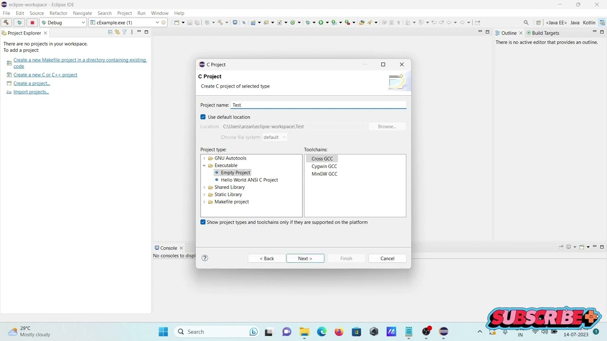Click the Search magnifier in main toolbar
This screenshot has width=607, height=341.
coord(526,22)
